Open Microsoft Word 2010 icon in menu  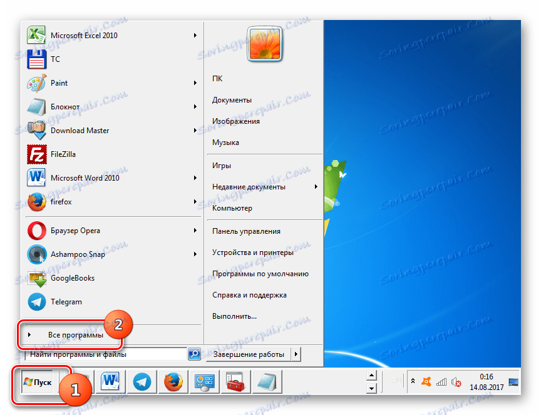point(36,177)
